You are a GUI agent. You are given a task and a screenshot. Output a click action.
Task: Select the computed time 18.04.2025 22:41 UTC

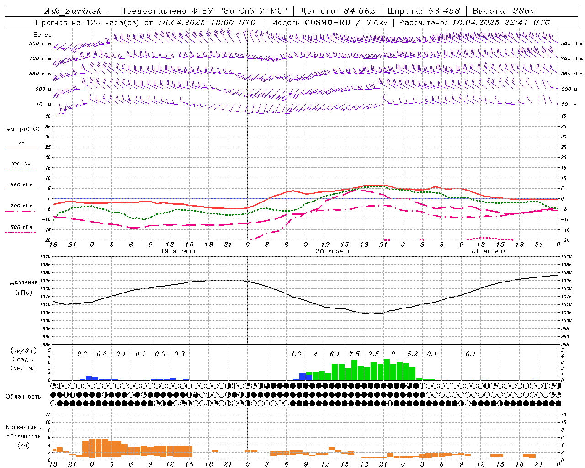coord(501,22)
